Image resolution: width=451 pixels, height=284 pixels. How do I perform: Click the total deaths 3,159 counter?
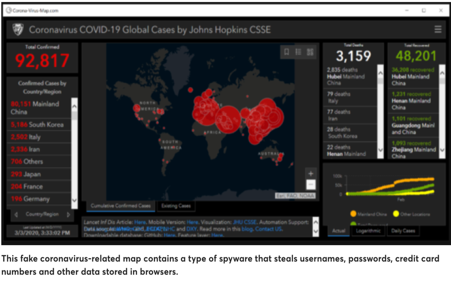pos(354,56)
